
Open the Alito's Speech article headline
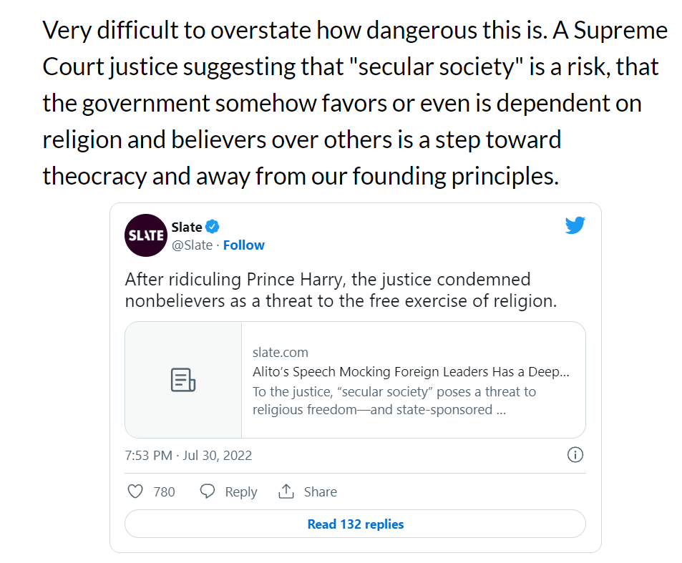(x=411, y=372)
